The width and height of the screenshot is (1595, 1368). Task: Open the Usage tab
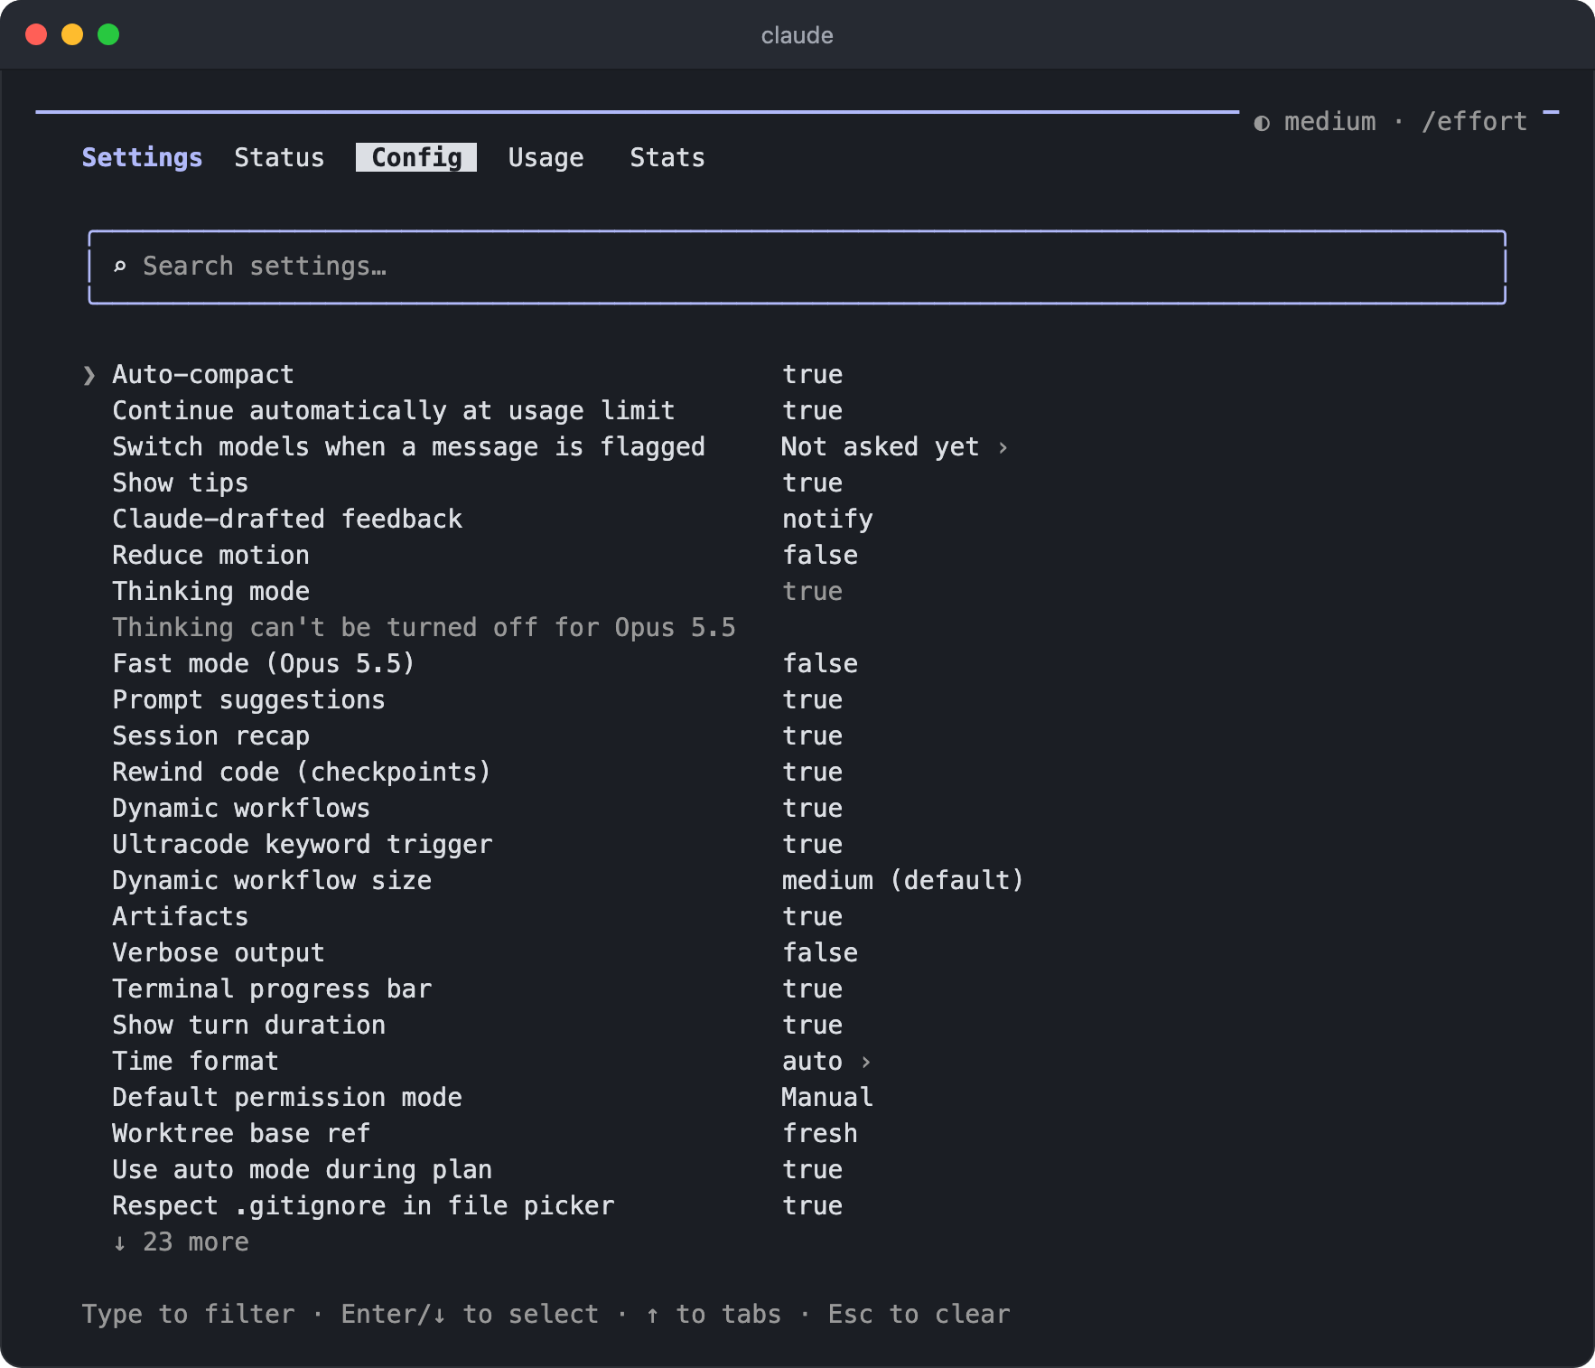[546, 157]
